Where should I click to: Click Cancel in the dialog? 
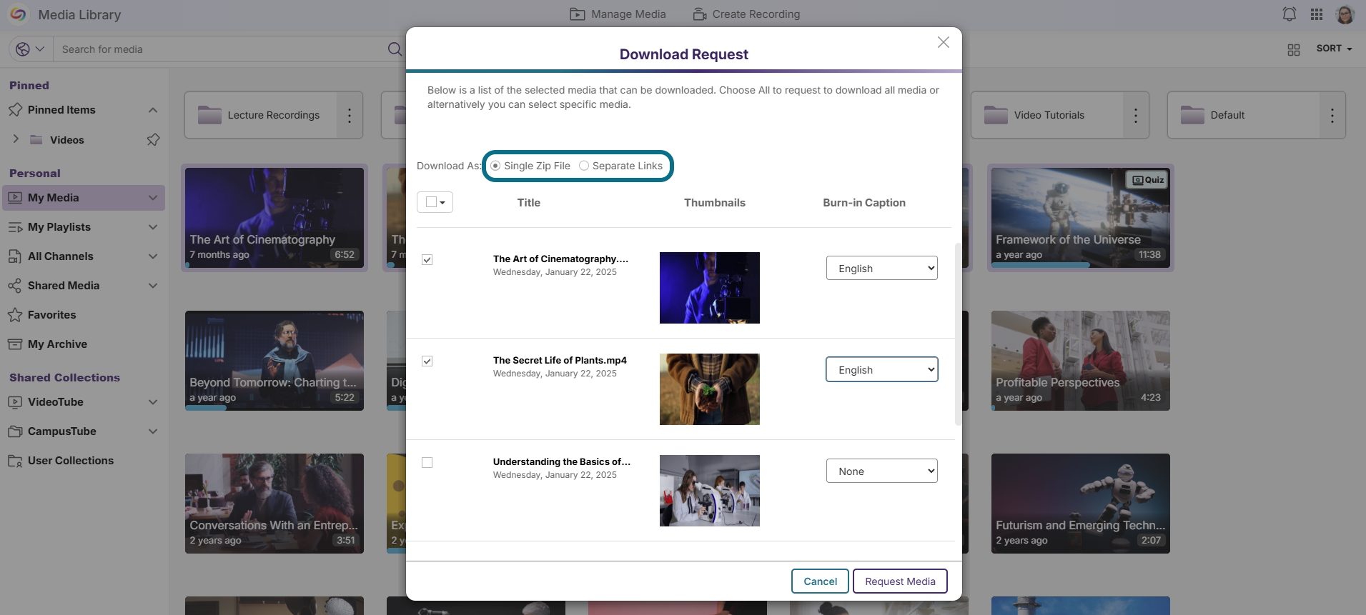pyautogui.click(x=820, y=581)
